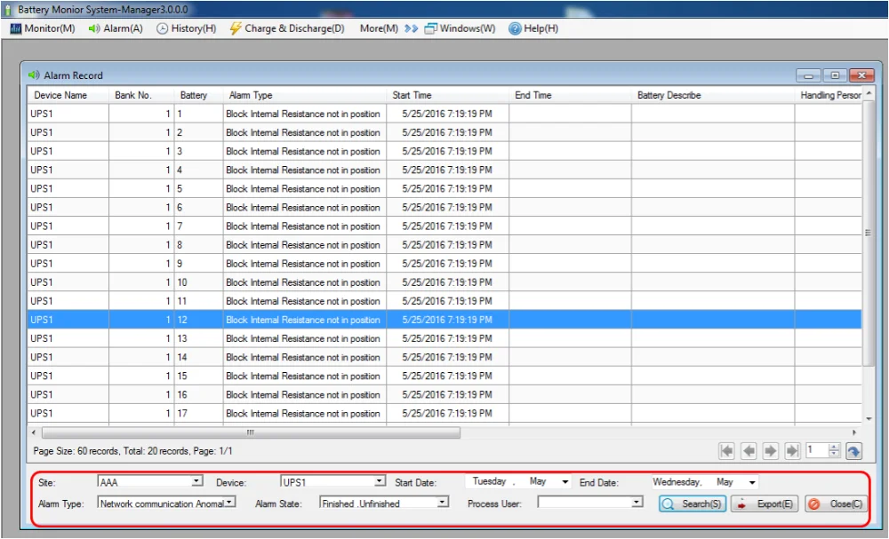This screenshot has height=539, width=889.
Task: Click the page number input field
Action: [x=817, y=450]
